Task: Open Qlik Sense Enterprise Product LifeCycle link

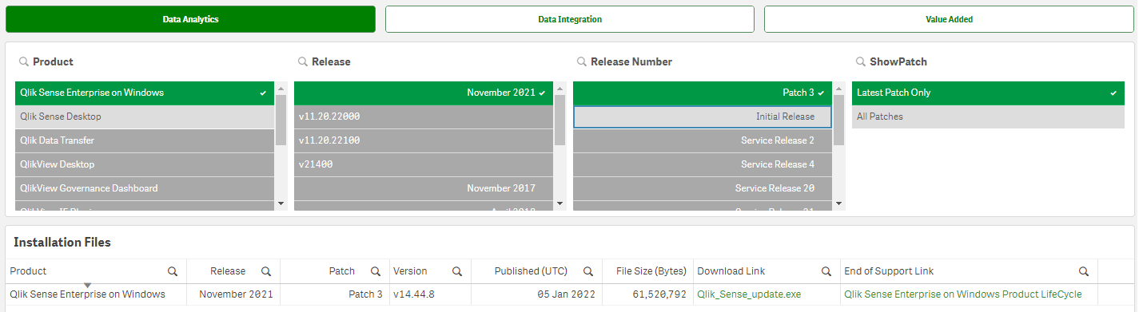Action: 963,294
